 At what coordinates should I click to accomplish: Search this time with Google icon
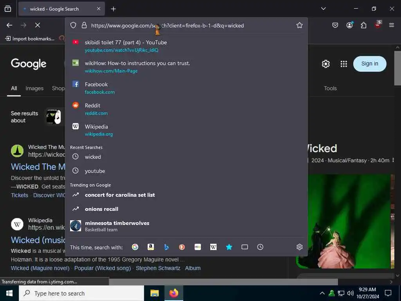point(135,247)
